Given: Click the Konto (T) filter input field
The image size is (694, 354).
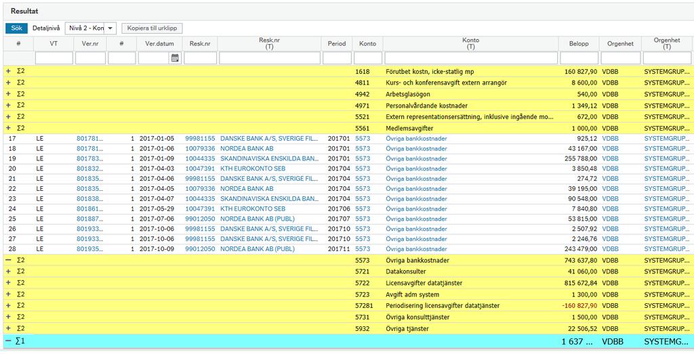Looking at the screenshot, I should point(471,58).
